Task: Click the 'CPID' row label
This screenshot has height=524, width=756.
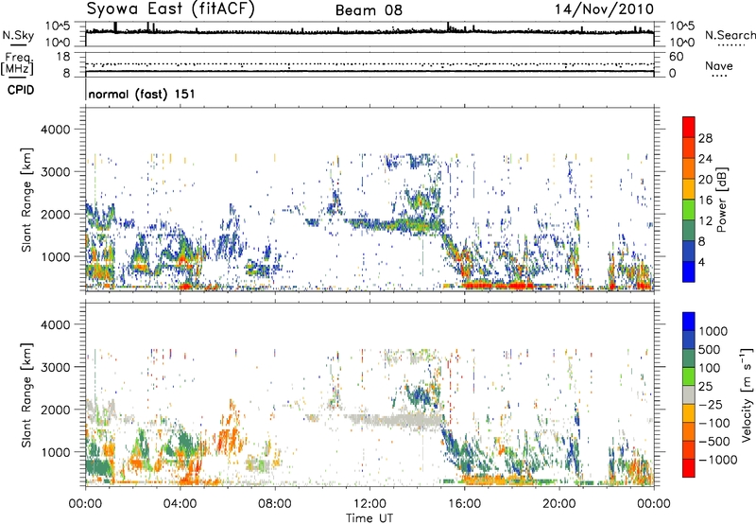Action: (x=21, y=90)
